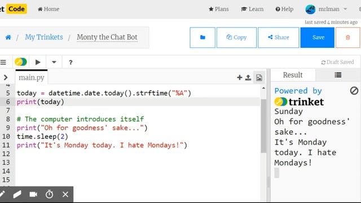Screen dimensions: 361x203
Task: Close the recording overlay toolbar
Action: point(65,195)
